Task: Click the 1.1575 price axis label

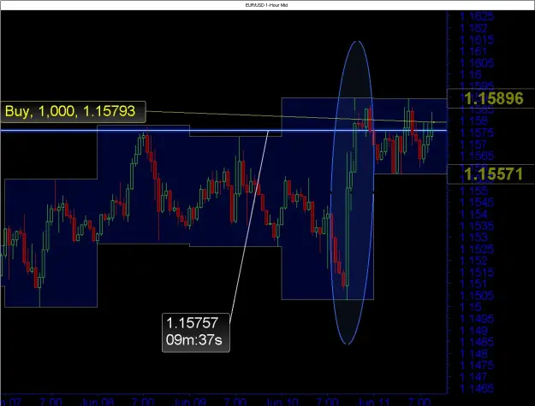Action: pyautogui.click(x=477, y=132)
